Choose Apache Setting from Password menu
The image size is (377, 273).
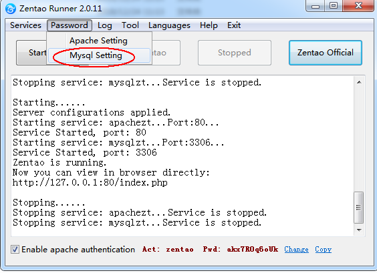click(99, 41)
